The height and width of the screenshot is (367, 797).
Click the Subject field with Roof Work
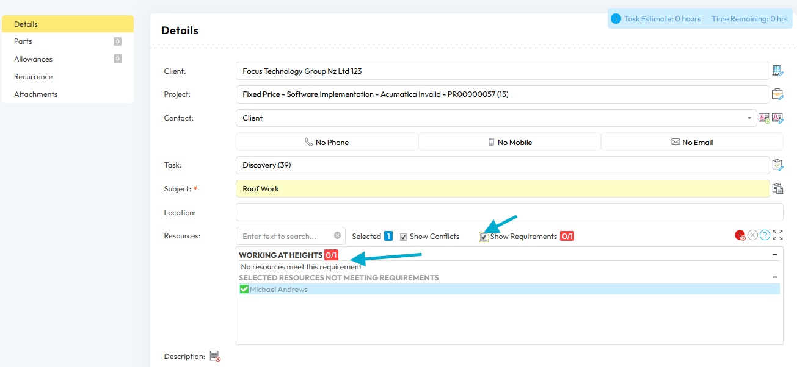[503, 189]
